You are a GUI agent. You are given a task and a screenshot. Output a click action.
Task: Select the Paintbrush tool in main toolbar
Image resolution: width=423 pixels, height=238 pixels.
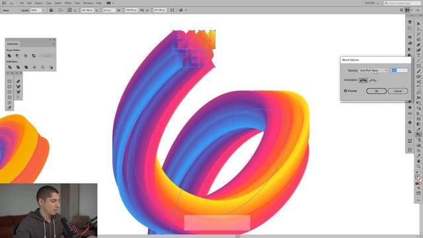(418, 71)
